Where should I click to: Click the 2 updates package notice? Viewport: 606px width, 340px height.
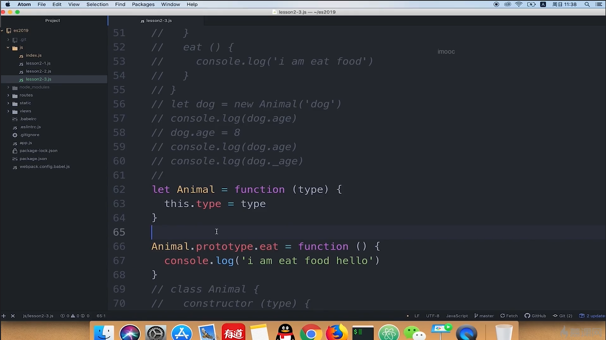592,316
